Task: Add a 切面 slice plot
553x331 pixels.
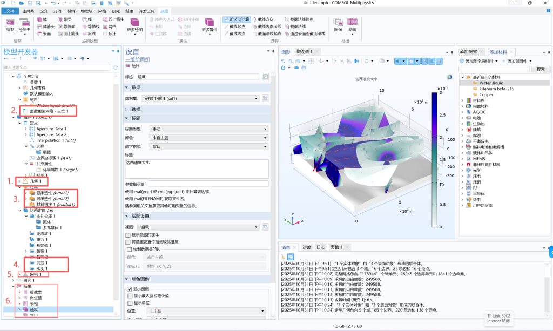Action: click(64, 19)
